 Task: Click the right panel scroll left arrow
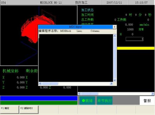point(79,94)
